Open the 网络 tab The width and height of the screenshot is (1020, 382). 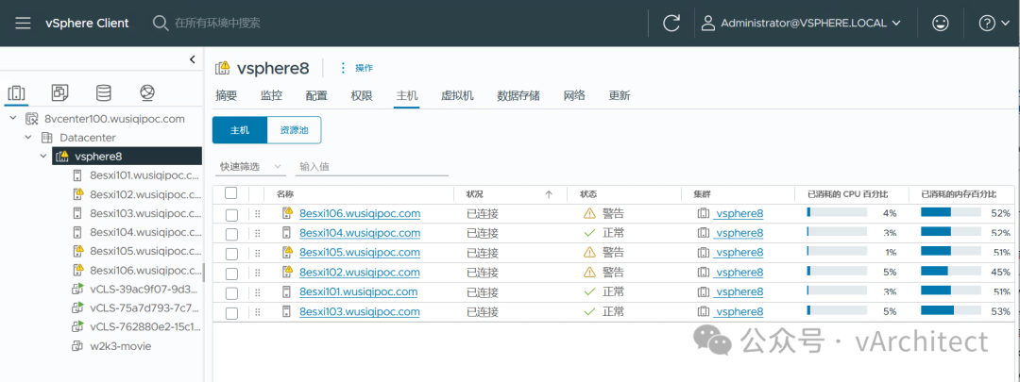574,96
